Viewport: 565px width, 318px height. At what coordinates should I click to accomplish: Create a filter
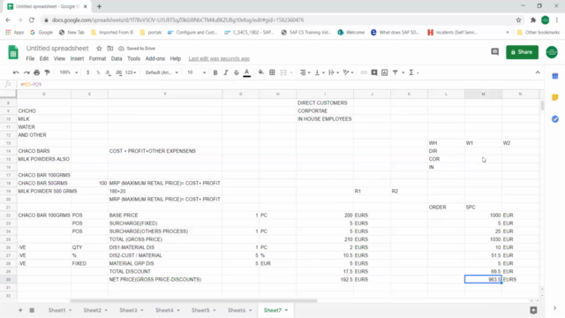click(x=395, y=72)
